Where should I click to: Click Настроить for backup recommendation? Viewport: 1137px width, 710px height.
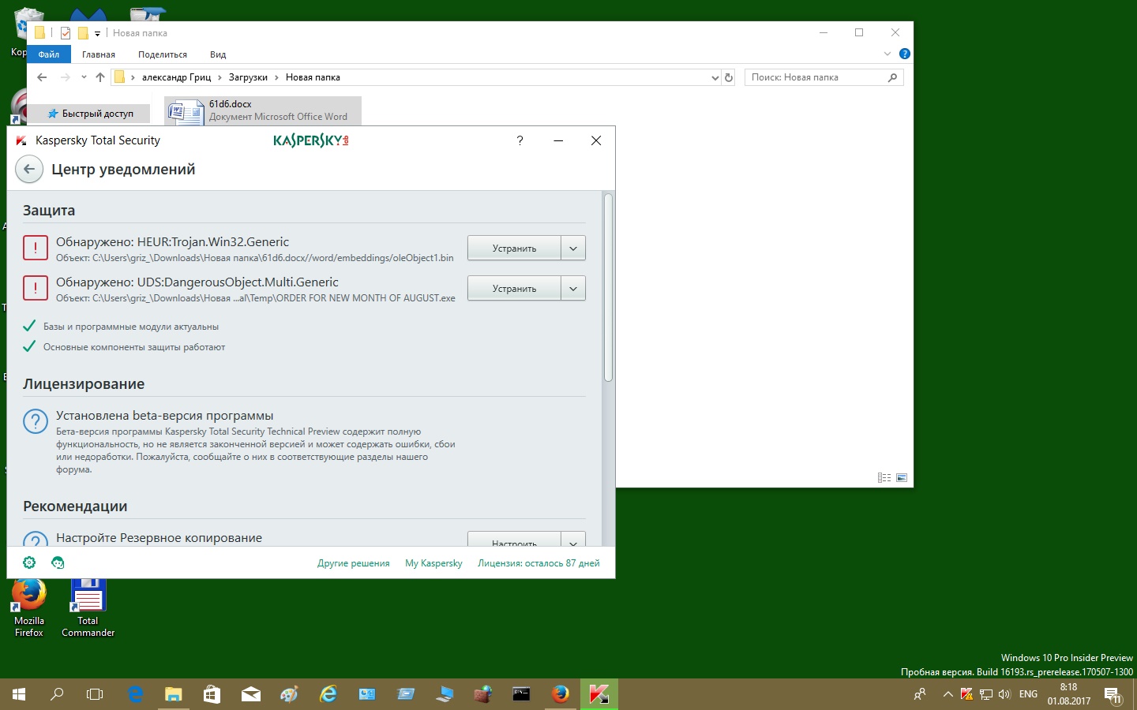[514, 540]
